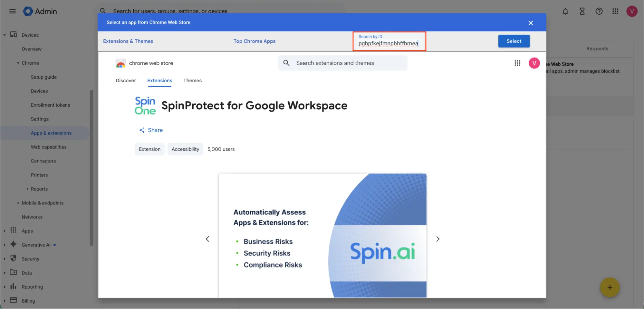Collapse the Devices section arrow
The image size is (644, 309).
[5, 35]
